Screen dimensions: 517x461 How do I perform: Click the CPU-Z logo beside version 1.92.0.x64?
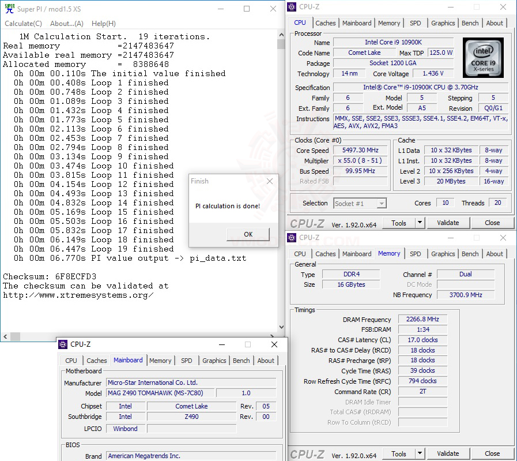308,223
